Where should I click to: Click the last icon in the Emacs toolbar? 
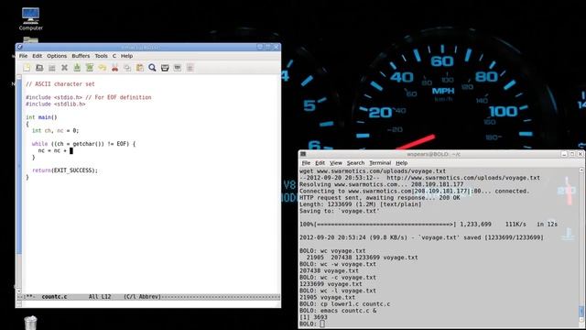pyautogui.click(x=190, y=68)
